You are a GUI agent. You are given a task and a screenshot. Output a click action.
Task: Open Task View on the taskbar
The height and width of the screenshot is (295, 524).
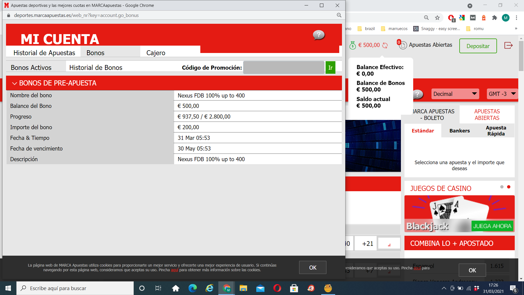tap(158, 288)
